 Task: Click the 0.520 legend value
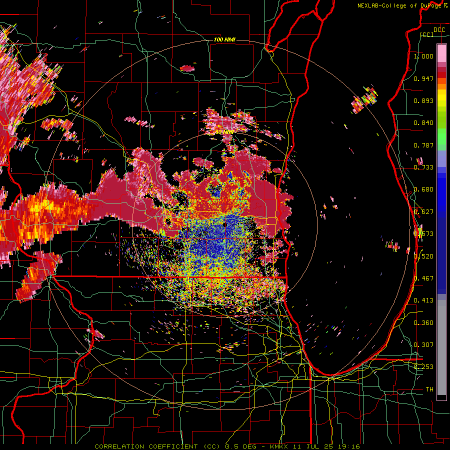point(423,256)
